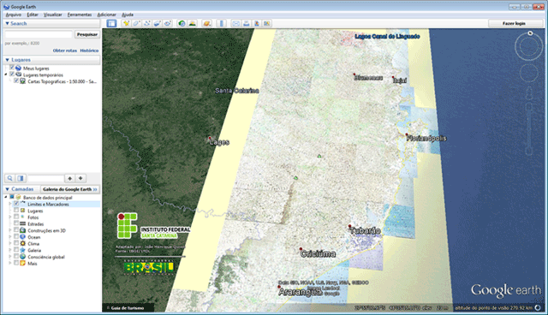Open Galeria do Google Earth button
The height and width of the screenshot is (315, 548).
(x=70, y=189)
